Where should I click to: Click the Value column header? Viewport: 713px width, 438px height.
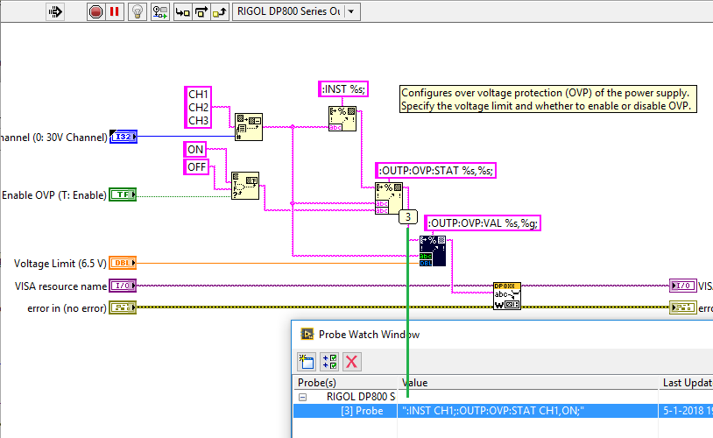tap(526, 383)
